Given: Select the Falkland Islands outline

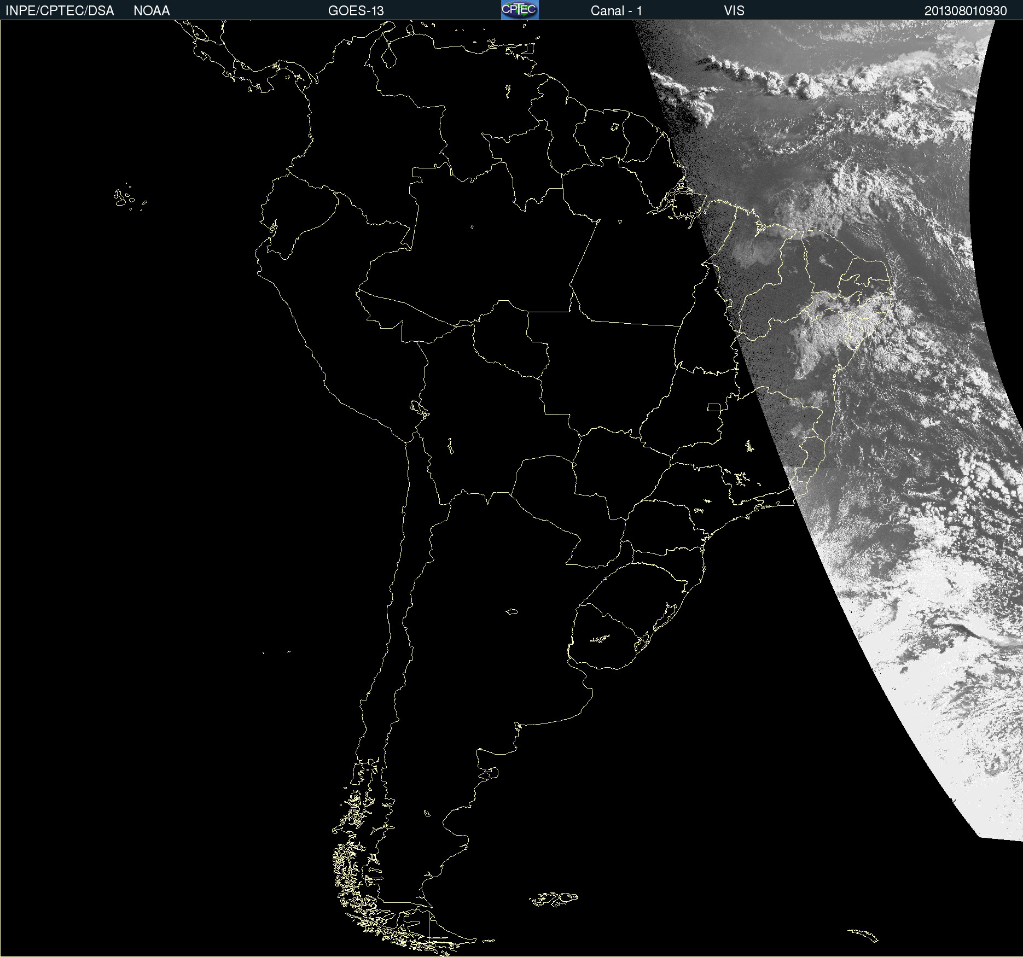Looking at the screenshot, I should (x=554, y=899).
